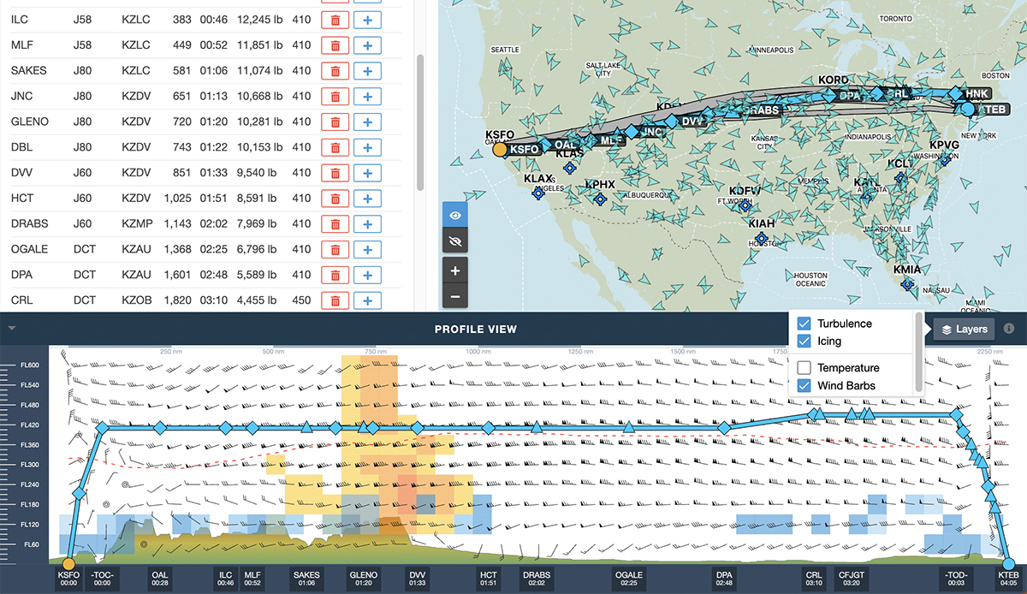This screenshot has height=594, width=1027.
Task: Select the GLENO waypoint label in profile
Action: click(x=364, y=579)
